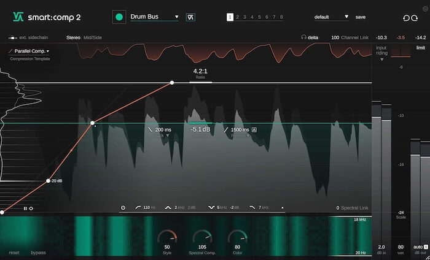Click the 2.0 dB in value
This screenshot has width=430, height=260.
coord(381,247)
